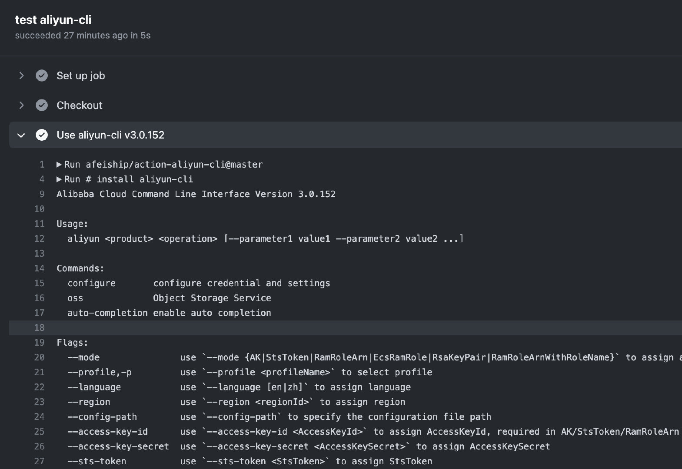Select log line number 21
Screen dimensions: 682x469
pyautogui.click(x=40, y=372)
